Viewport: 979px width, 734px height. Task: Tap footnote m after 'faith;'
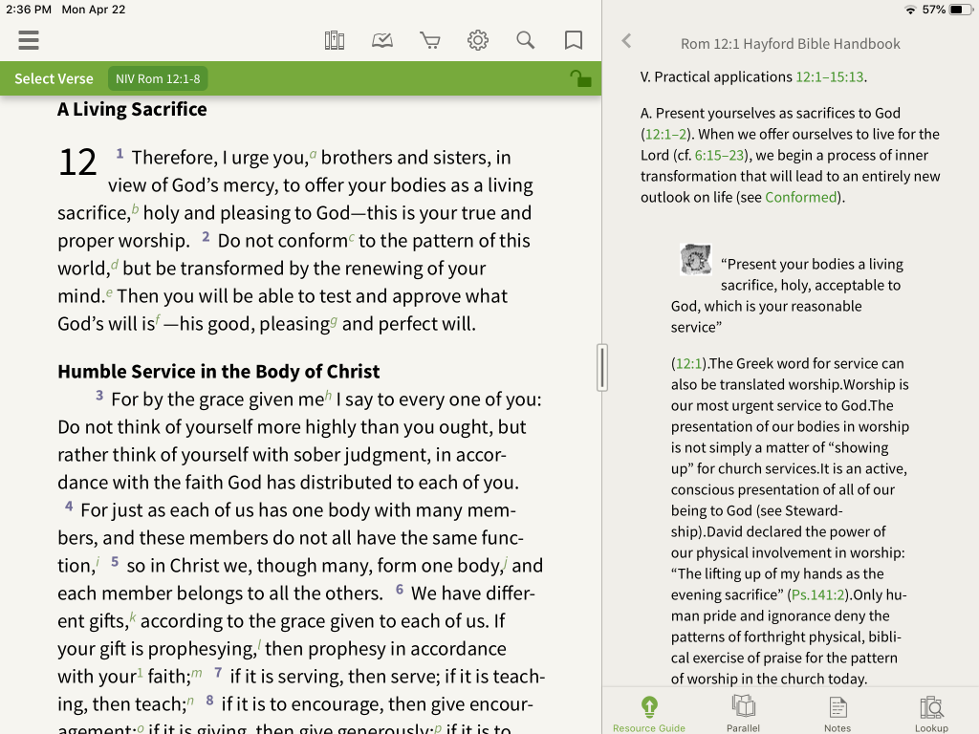coord(197,673)
